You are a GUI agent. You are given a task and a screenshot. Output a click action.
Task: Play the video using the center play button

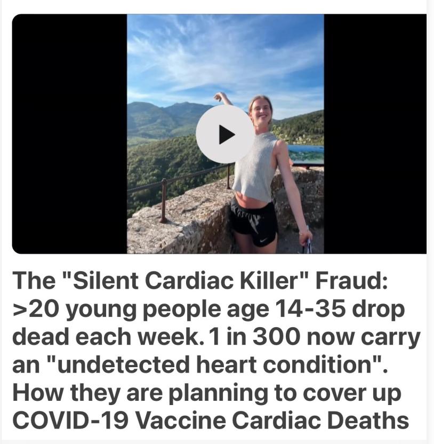coord(225,134)
